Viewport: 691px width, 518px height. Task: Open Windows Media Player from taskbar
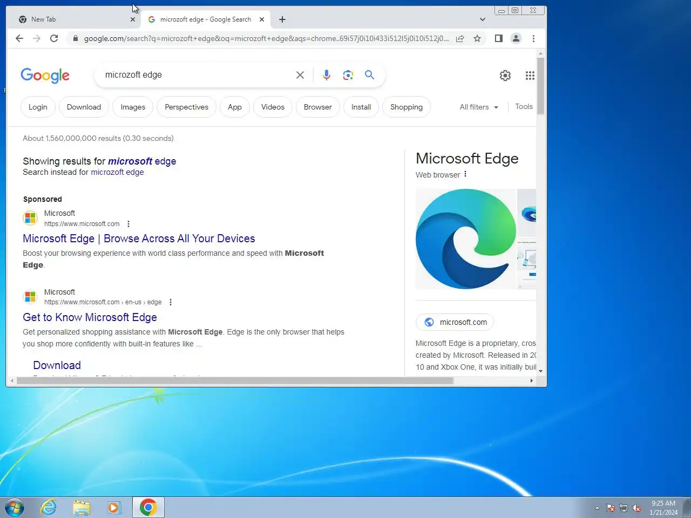pyautogui.click(x=114, y=508)
